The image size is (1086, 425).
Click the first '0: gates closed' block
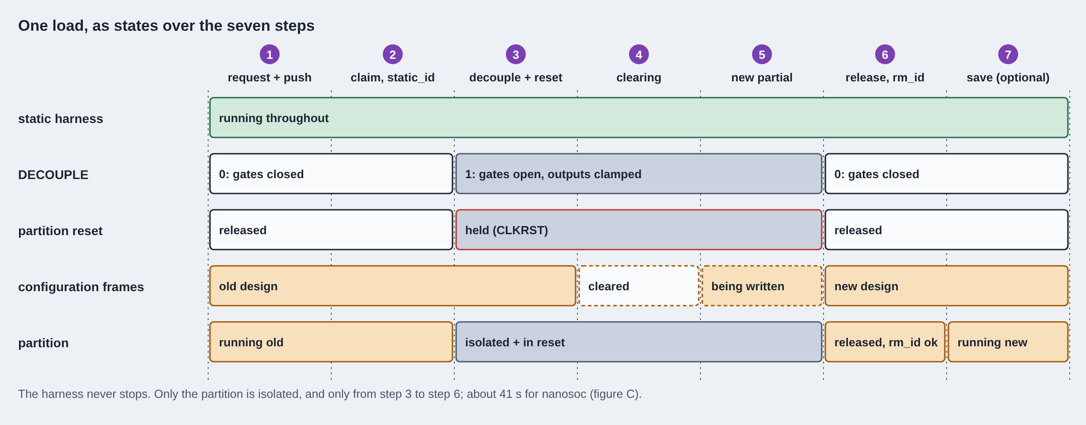point(331,174)
